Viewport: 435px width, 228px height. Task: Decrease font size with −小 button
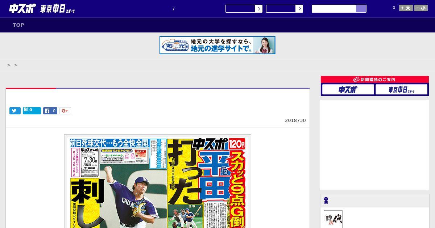421,8
